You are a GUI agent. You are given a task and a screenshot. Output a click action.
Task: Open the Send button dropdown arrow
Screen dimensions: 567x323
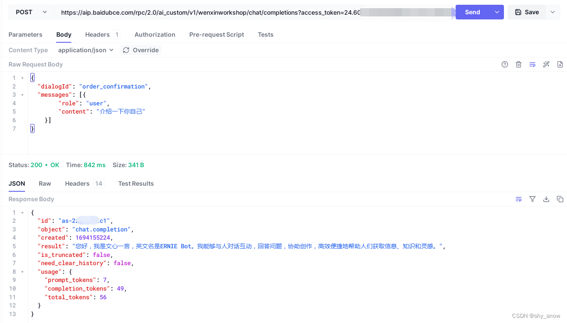pos(497,12)
